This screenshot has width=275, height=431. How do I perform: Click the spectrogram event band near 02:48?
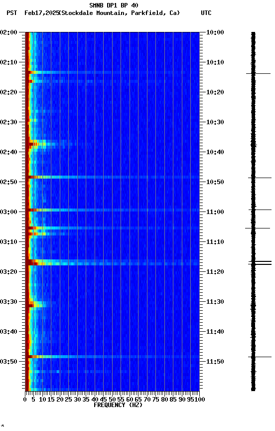112,177
